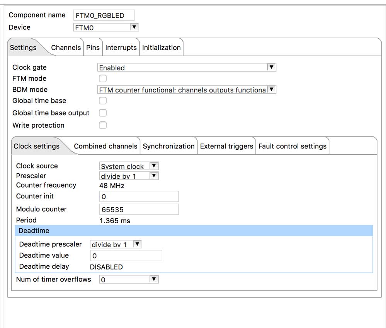Viewport: 386px width, 328px height.
Task: Click the Modulo counter input field
Action: click(x=139, y=209)
